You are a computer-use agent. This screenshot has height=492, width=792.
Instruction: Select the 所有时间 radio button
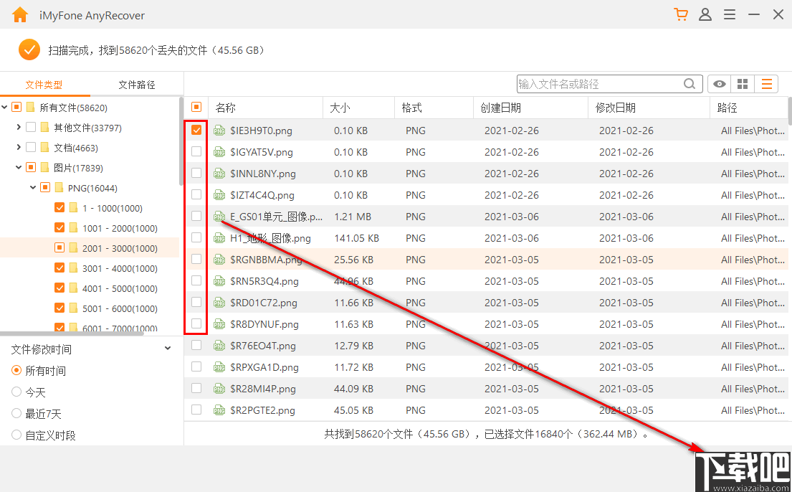[x=16, y=371]
